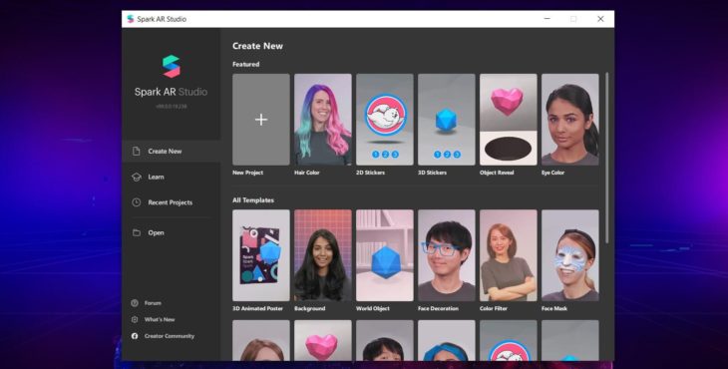The image size is (728, 369).
Task: Open the Background template thumbnail
Action: 323,255
